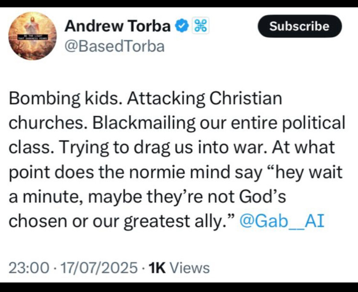Open Andrew Torba's profile picture
This screenshot has width=358, height=292.
coord(32,36)
